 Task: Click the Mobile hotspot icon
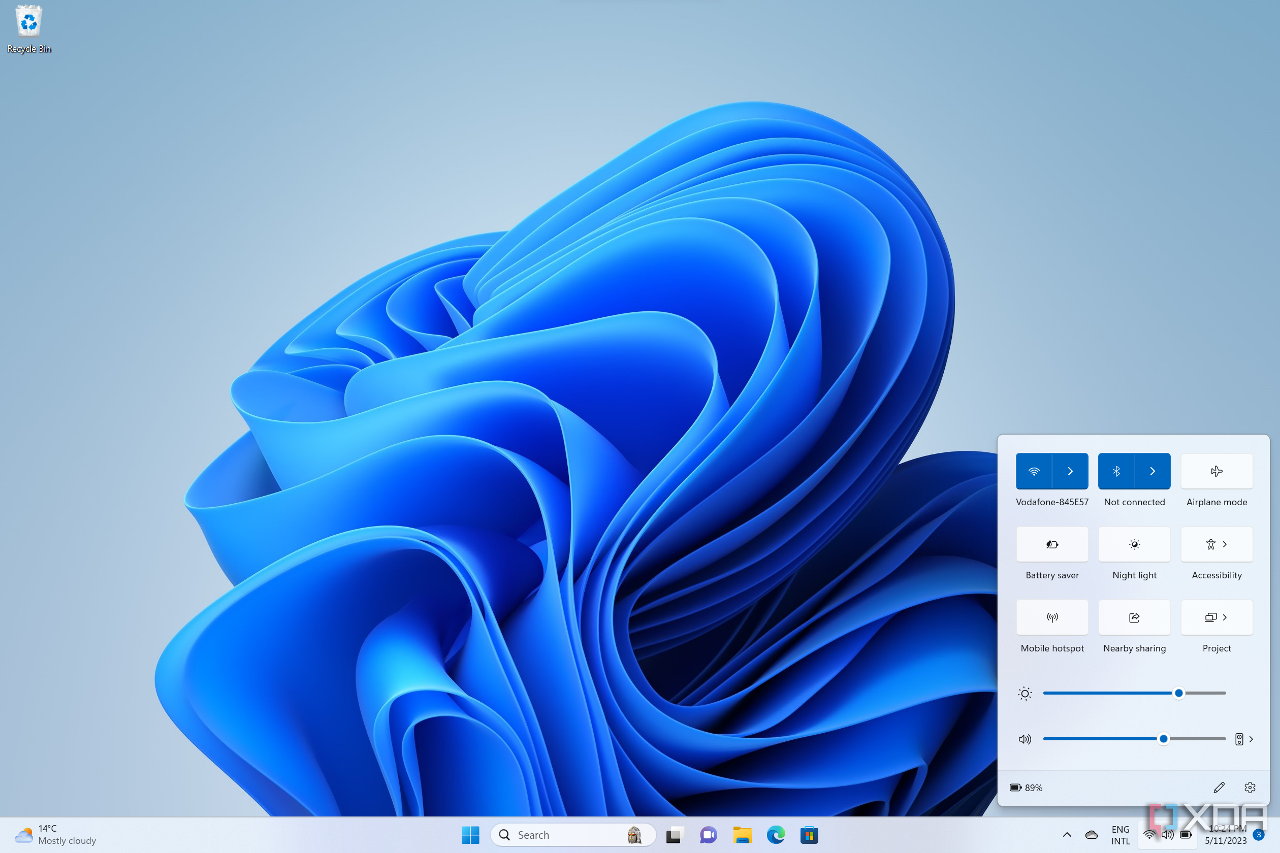[1051, 617]
